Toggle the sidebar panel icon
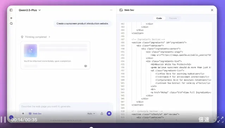The image size is (225, 128). click(x=11, y=10)
